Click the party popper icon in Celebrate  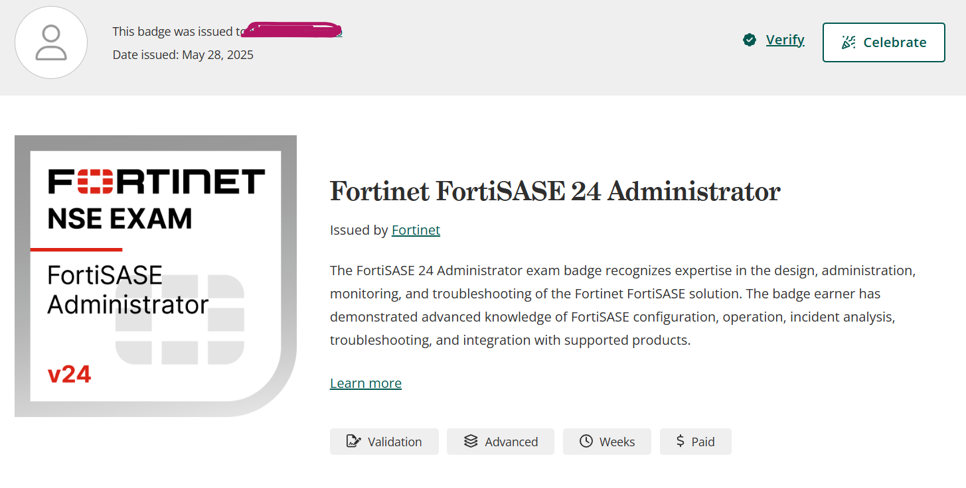click(x=848, y=42)
